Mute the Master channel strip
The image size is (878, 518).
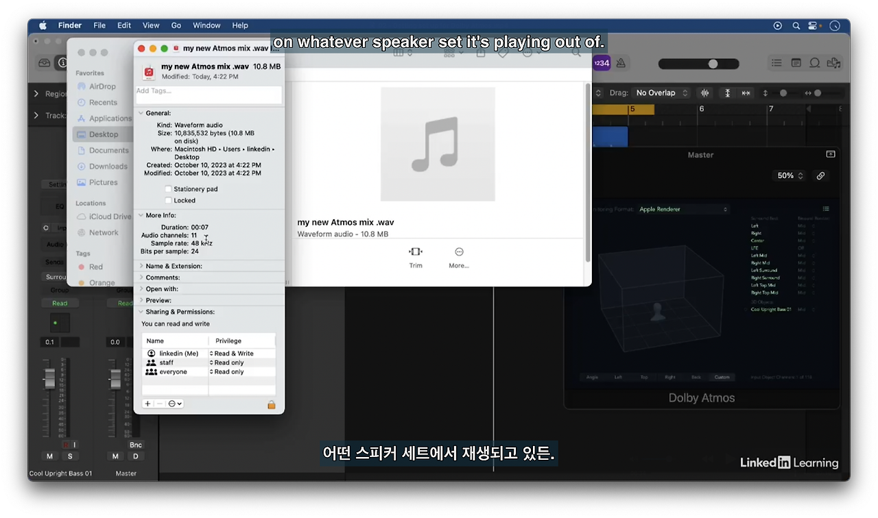click(x=115, y=456)
